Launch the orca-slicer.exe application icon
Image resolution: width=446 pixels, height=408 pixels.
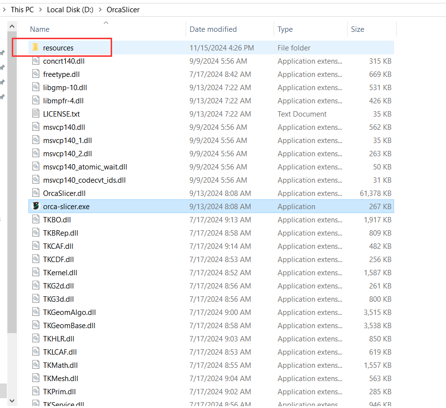click(36, 206)
